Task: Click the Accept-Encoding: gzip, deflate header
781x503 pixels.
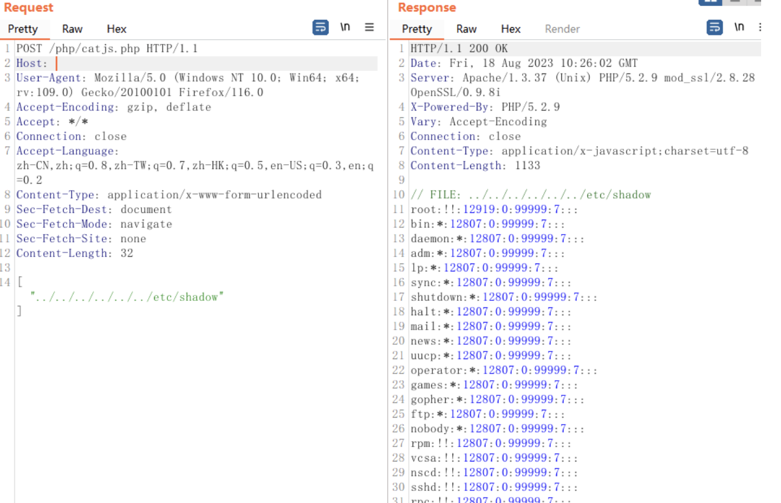Action: (x=114, y=107)
